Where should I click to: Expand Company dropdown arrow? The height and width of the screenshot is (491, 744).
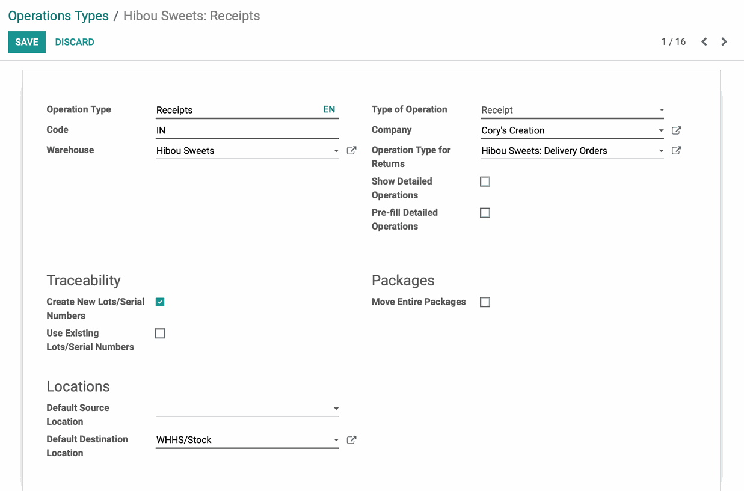[662, 130]
